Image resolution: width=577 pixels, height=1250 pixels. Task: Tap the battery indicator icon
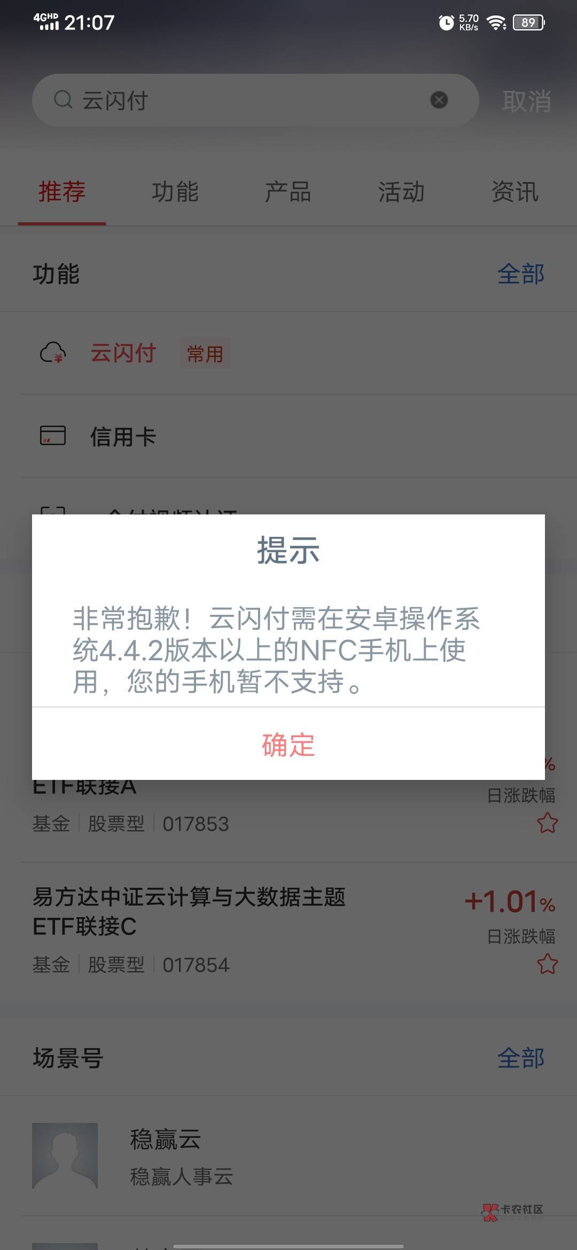click(x=528, y=22)
